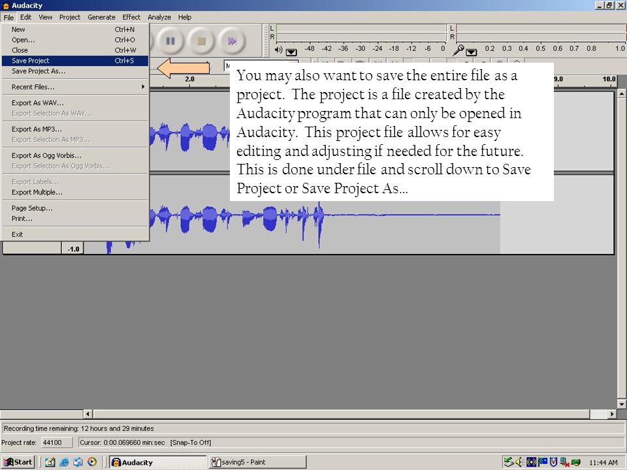Switch to the saving5 - Paint taskbar button

click(x=258, y=462)
